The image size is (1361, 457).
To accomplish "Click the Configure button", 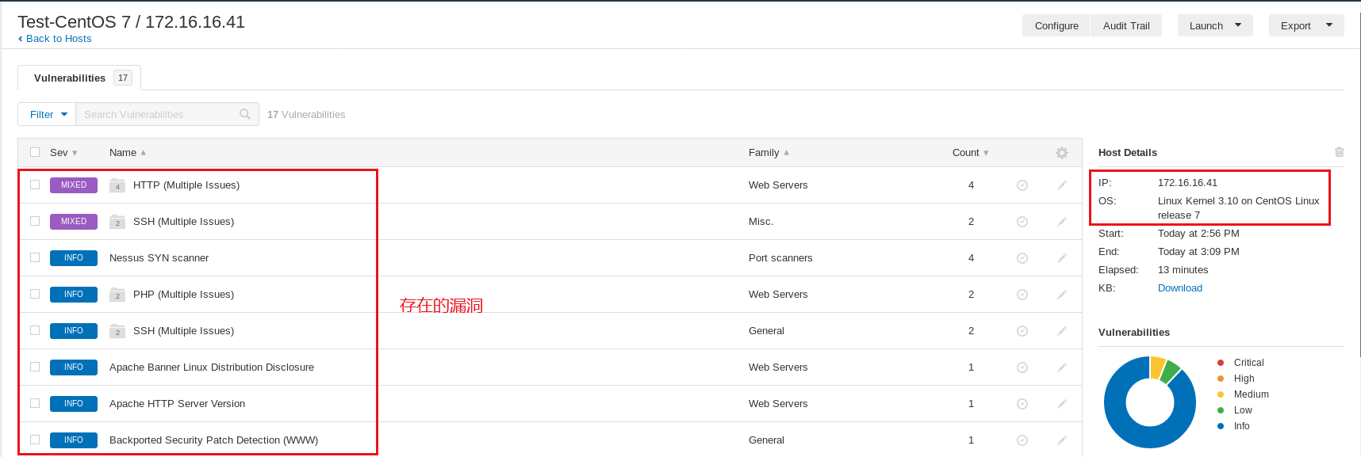I will tap(1056, 25).
